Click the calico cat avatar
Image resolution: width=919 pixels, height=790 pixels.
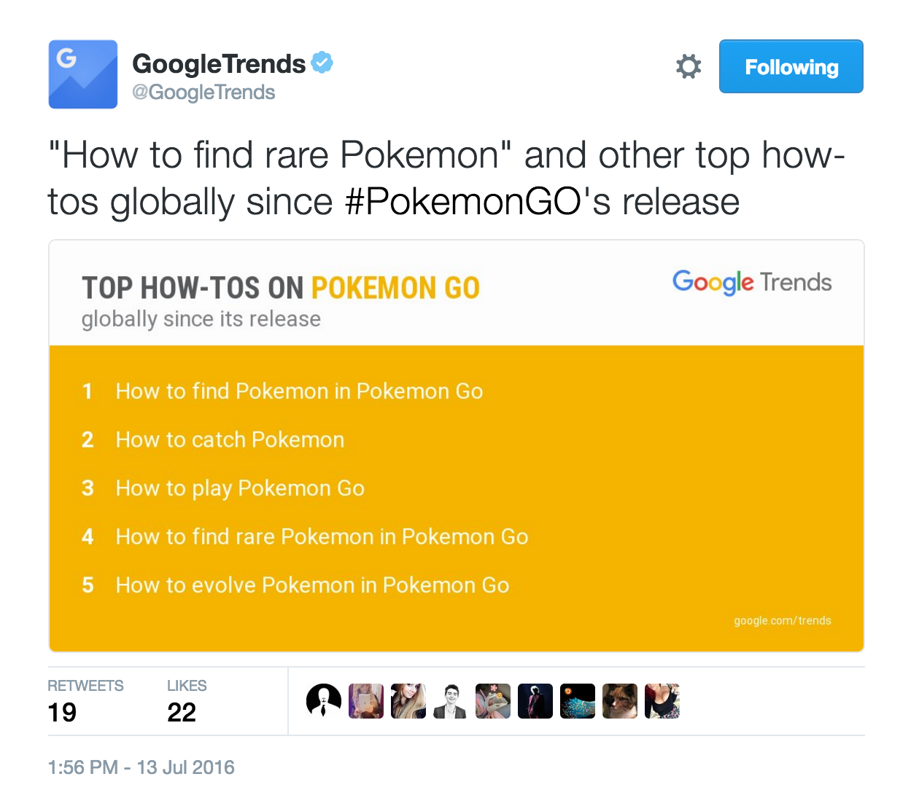coord(620,701)
